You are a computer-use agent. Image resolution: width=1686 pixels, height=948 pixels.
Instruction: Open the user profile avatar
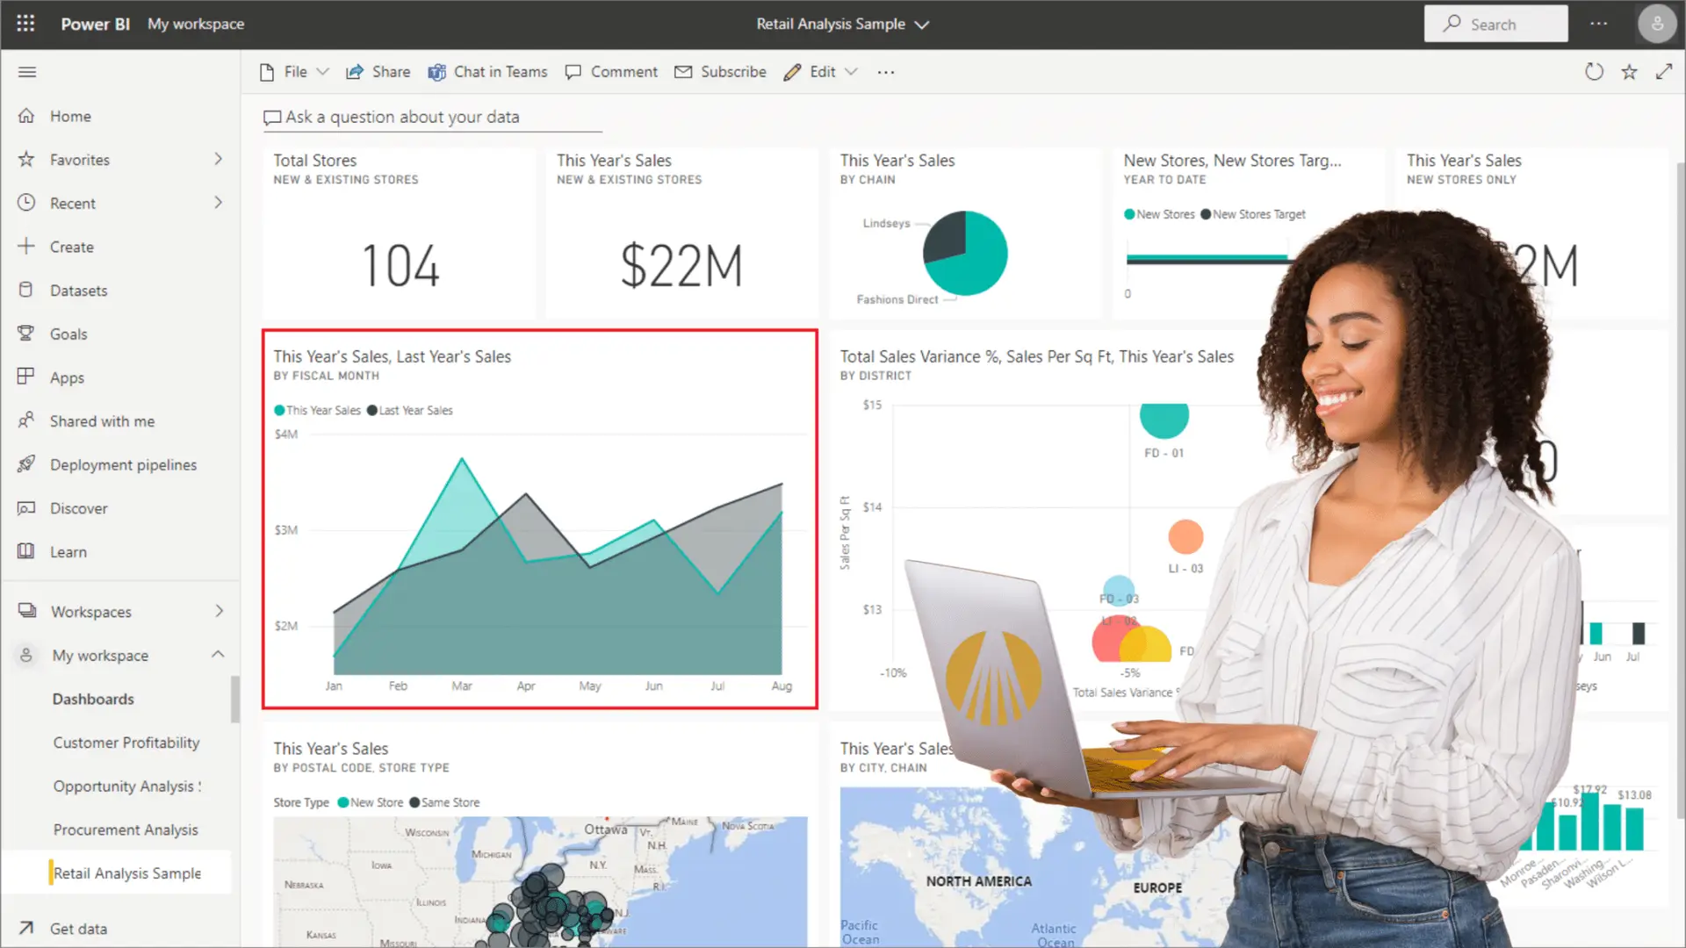1656,24
